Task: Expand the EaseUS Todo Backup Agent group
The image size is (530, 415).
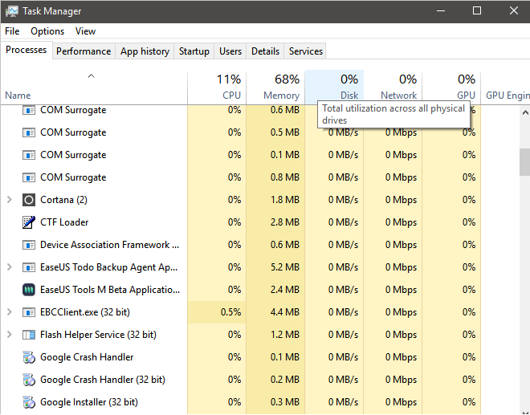Action: [10, 267]
